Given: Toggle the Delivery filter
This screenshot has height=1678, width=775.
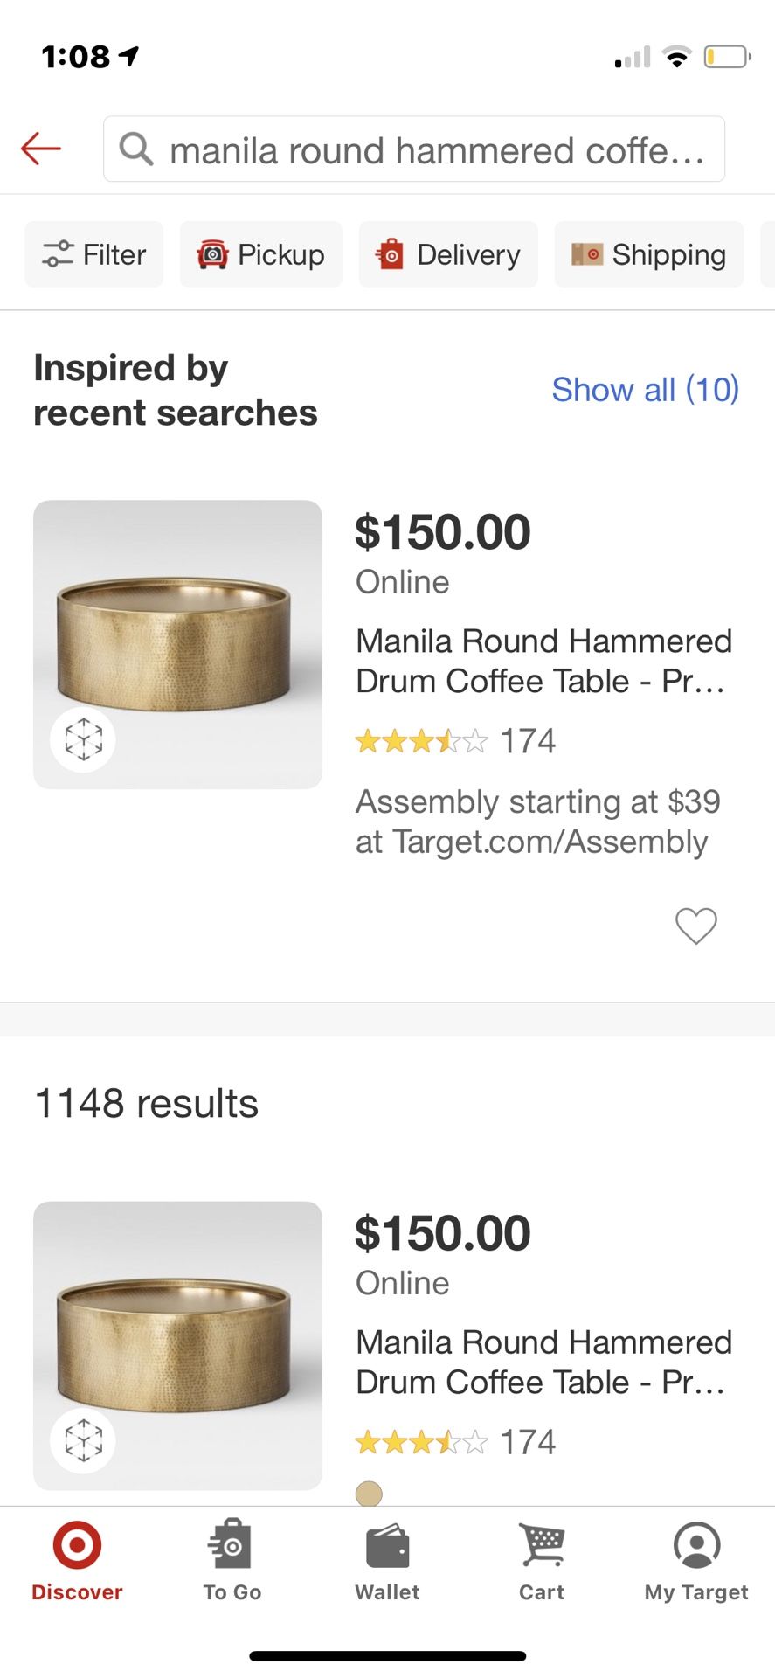Looking at the screenshot, I should pyautogui.click(x=448, y=254).
